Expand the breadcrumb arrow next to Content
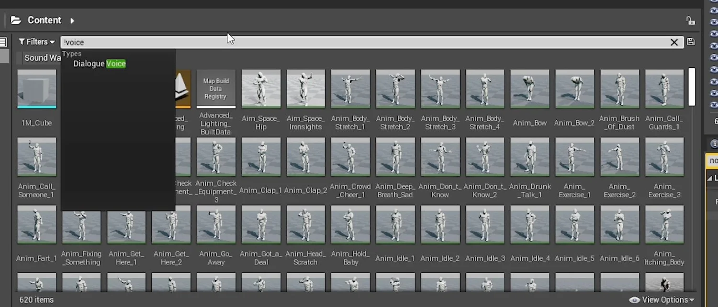718x307 pixels. click(x=72, y=21)
